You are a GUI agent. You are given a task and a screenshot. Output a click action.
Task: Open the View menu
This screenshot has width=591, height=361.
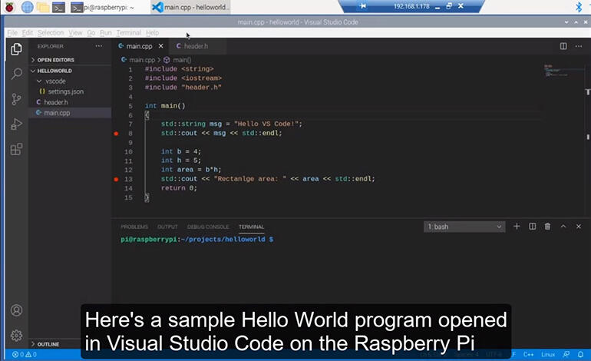pyautogui.click(x=75, y=33)
